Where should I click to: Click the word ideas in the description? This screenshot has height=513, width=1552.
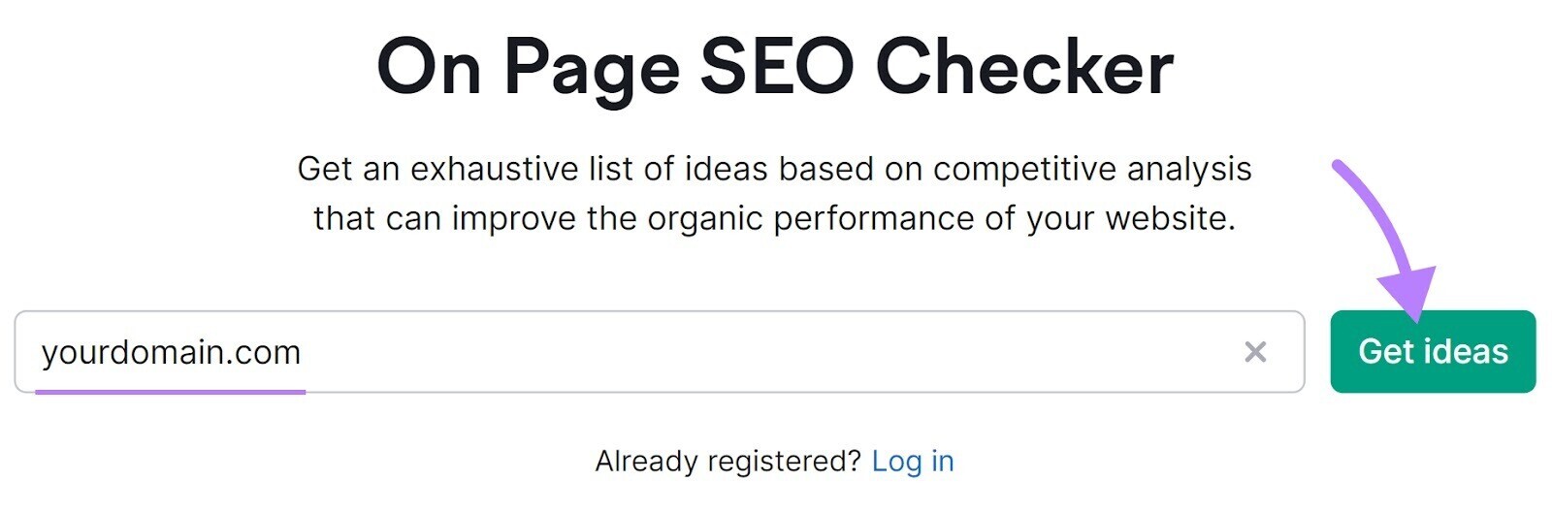pyautogui.click(x=727, y=170)
